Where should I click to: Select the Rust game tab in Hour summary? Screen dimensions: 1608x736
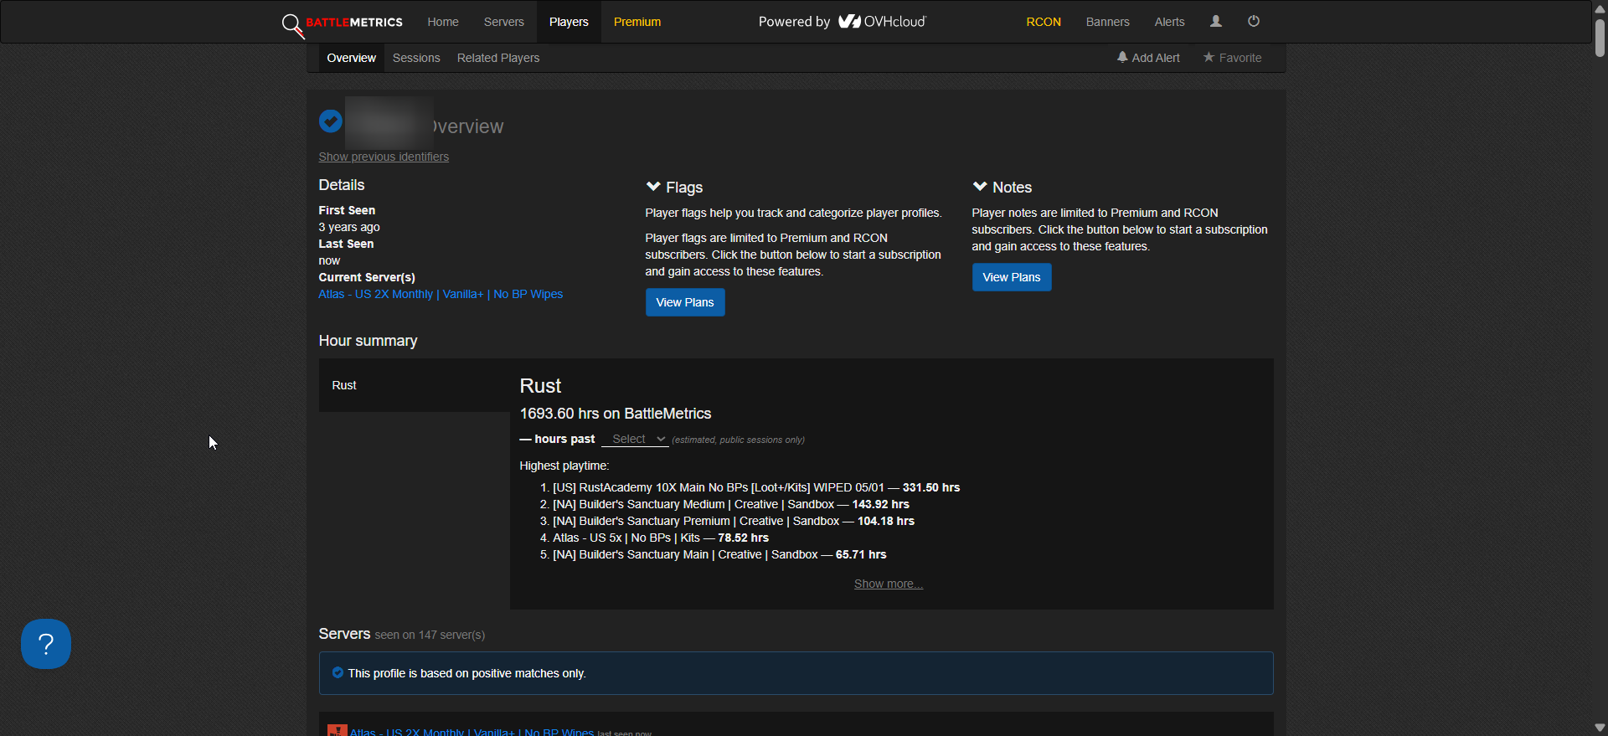click(x=415, y=385)
